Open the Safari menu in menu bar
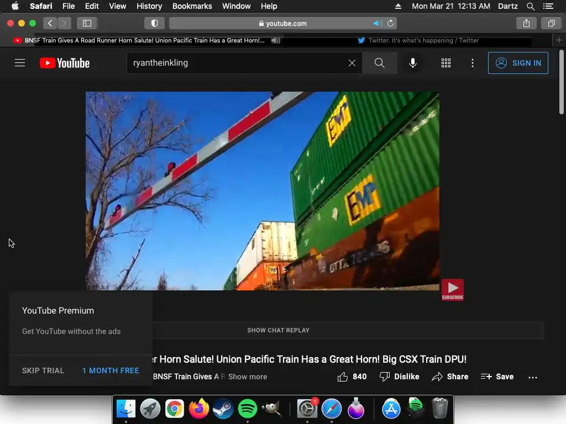Image resolution: width=566 pixels, height=424 pixels. click(x=41, y=6)
